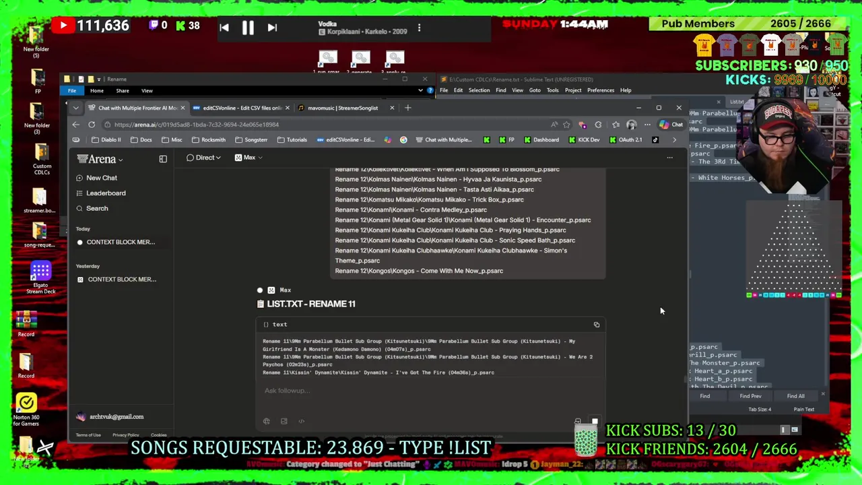Open the Tutorials bookmarks folder
The width and height of the screenshot is (862, 485).
click(292, 140)
